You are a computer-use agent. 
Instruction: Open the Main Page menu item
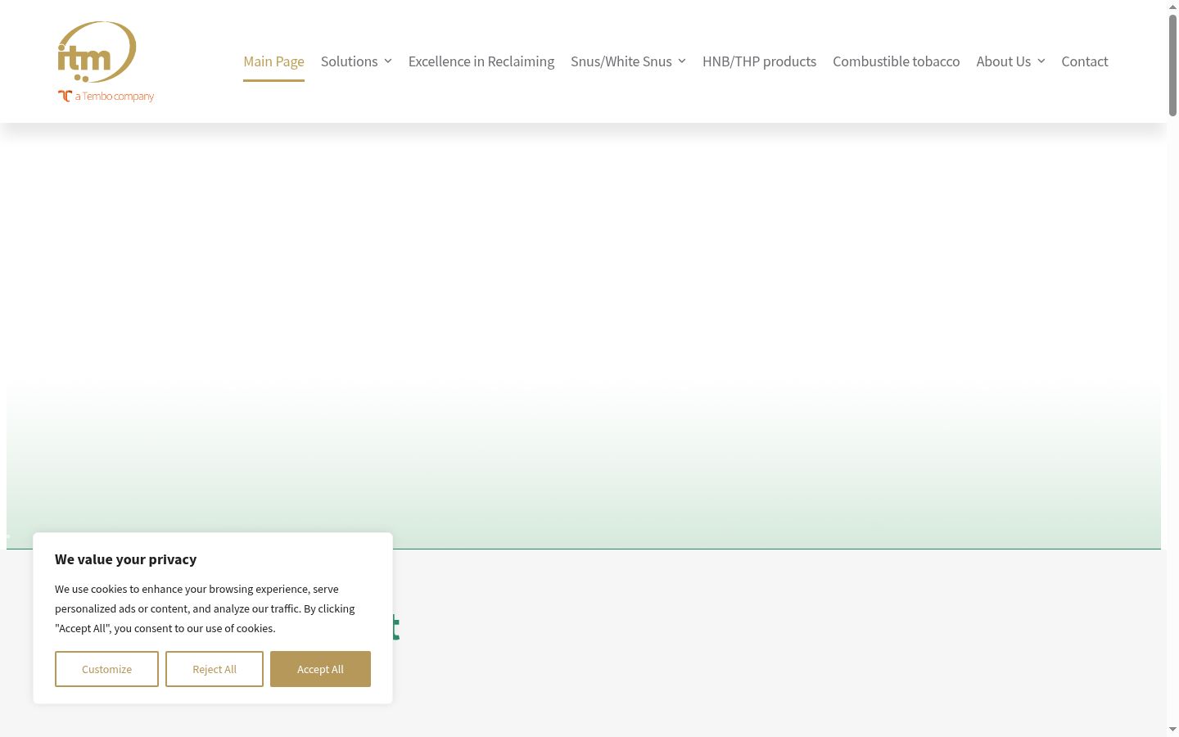coord(273,61)
